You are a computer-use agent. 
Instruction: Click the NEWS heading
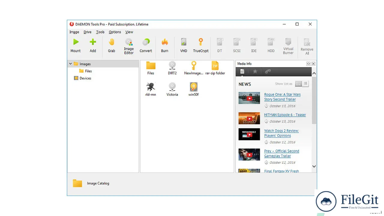coord(245,84)
